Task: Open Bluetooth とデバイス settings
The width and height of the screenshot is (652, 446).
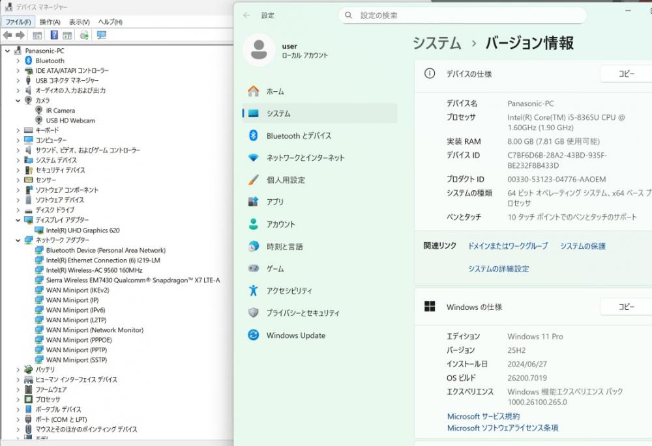Action: (x=319, y=136)
